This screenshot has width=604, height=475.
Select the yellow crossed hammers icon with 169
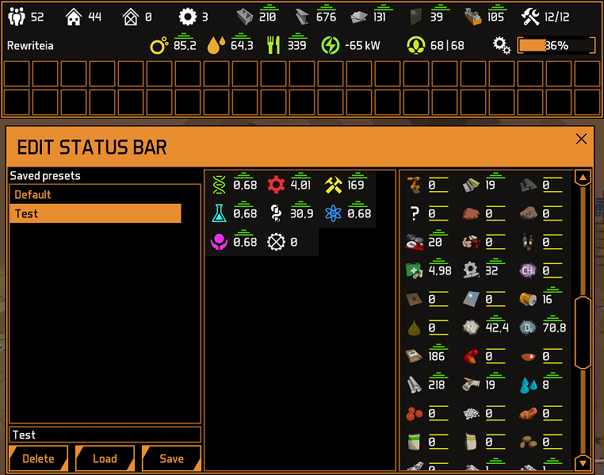(x=333, y=185)
